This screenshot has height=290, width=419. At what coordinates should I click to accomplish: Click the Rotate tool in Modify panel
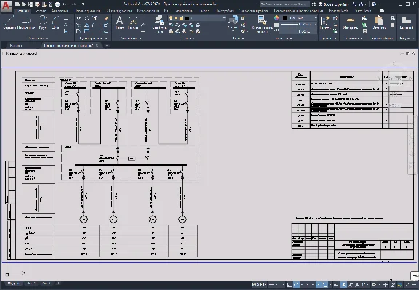(87, 18)
